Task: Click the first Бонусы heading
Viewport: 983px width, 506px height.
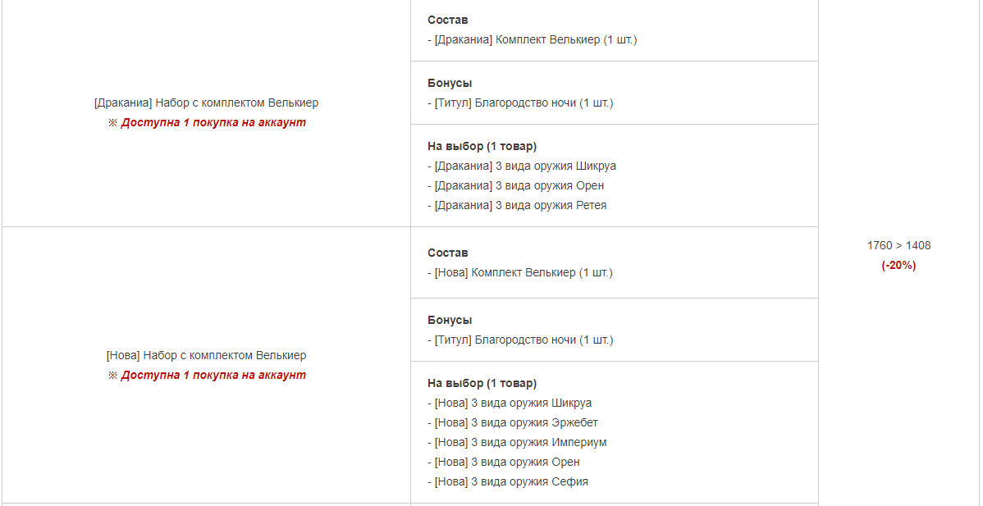Action: click(450, 84)
